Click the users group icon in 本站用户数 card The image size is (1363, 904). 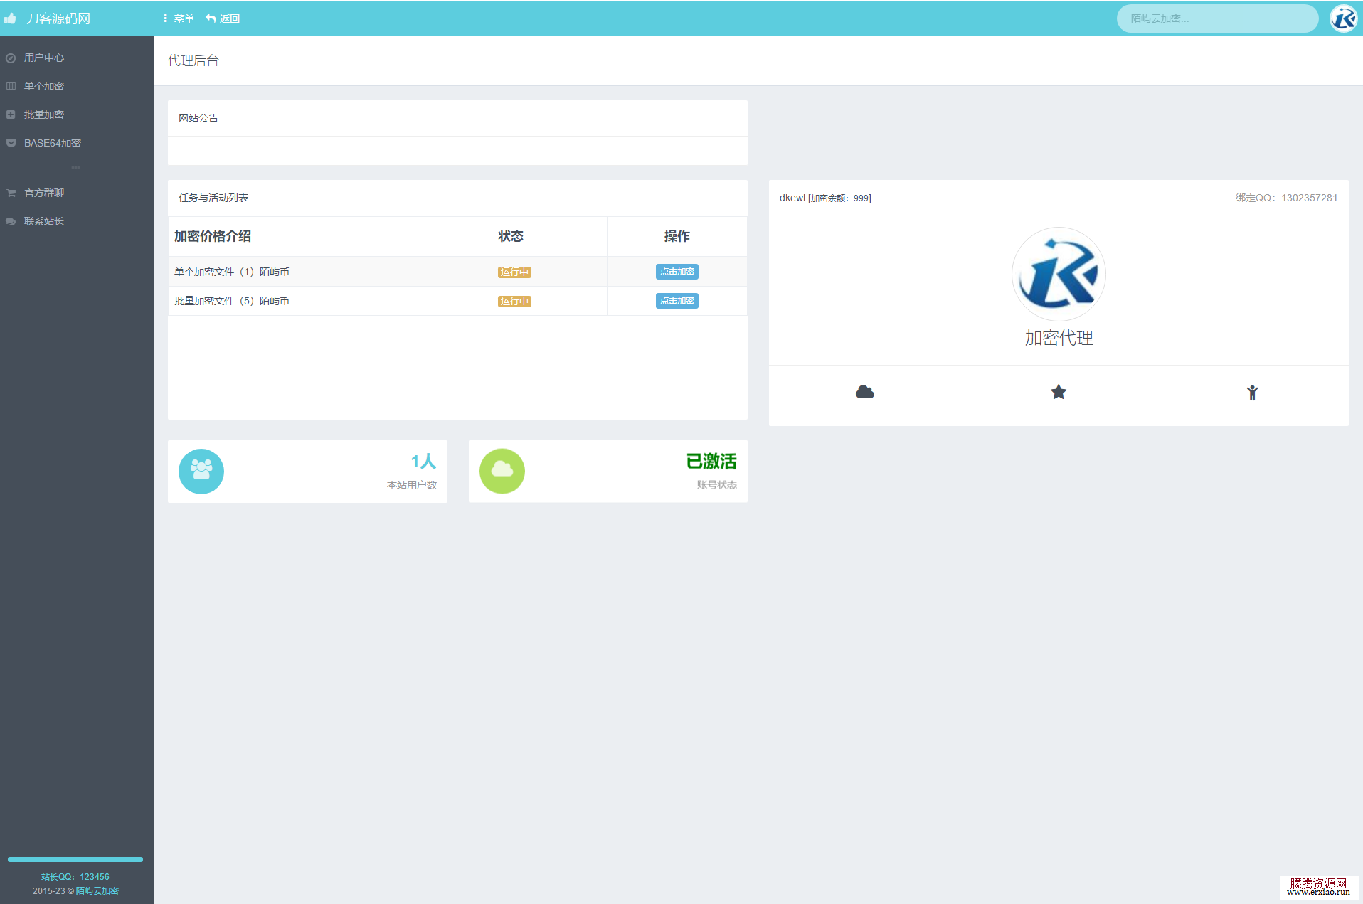(x=201, y=471)
